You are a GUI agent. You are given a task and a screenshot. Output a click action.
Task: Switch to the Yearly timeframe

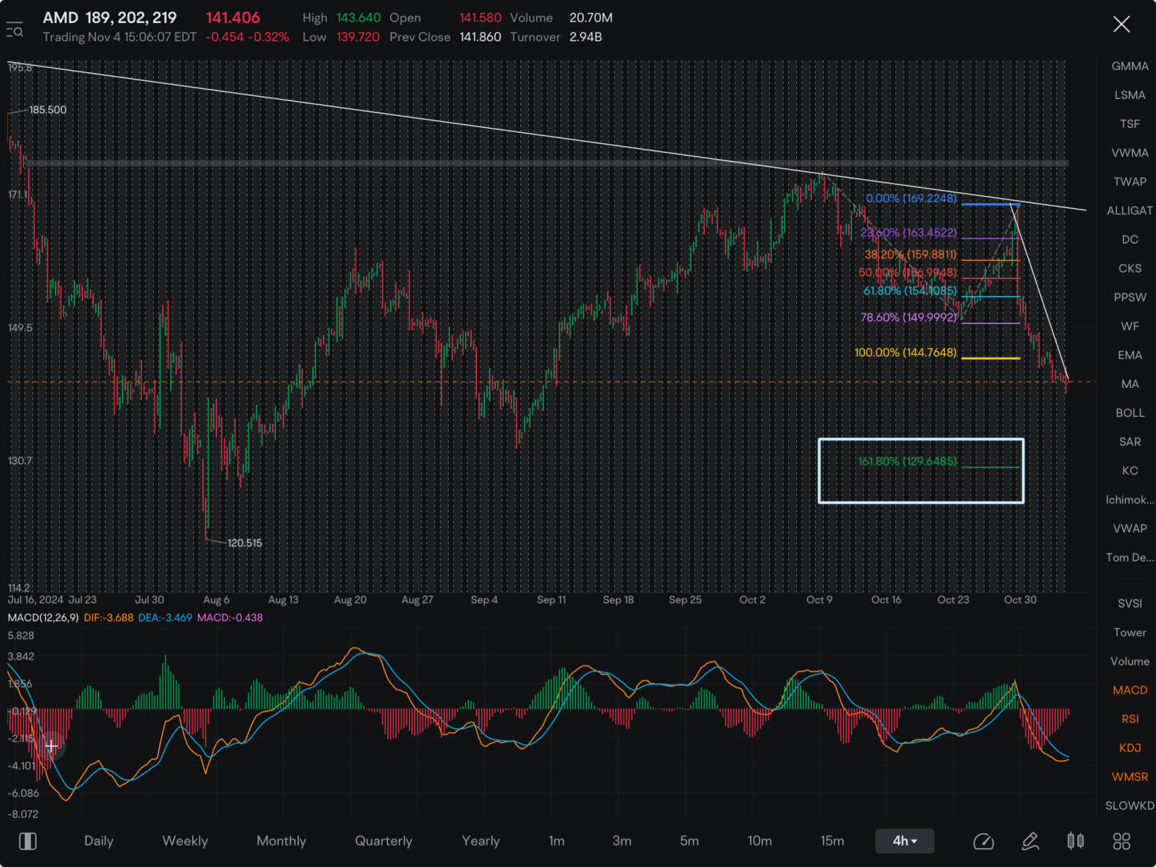pos(481,841)
